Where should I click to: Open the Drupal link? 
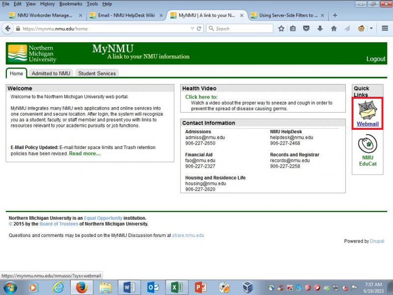(x=377, y=241)
